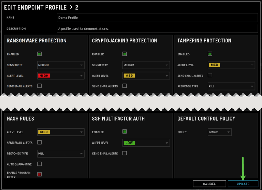
Task: Click the 'Enable Program Filter' label
Action: (x=19, y=175)
